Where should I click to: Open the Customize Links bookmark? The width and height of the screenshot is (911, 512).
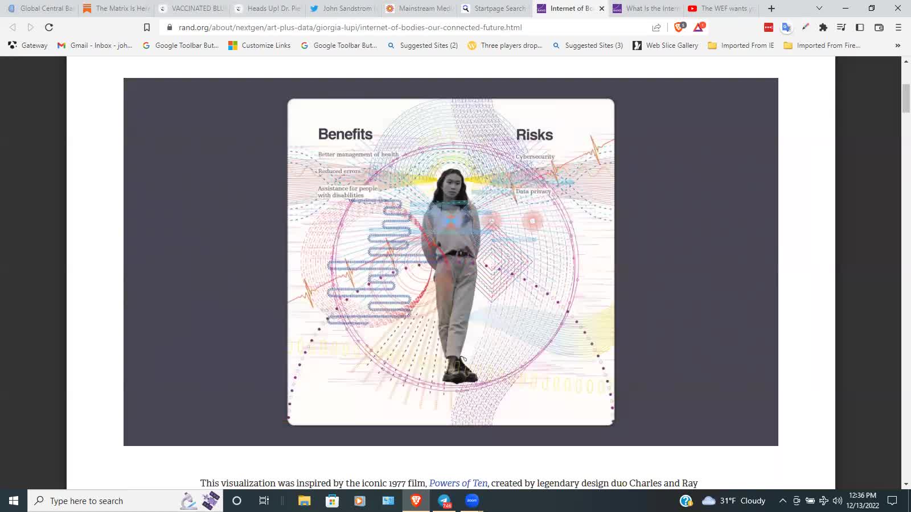(x=260, y=46)
